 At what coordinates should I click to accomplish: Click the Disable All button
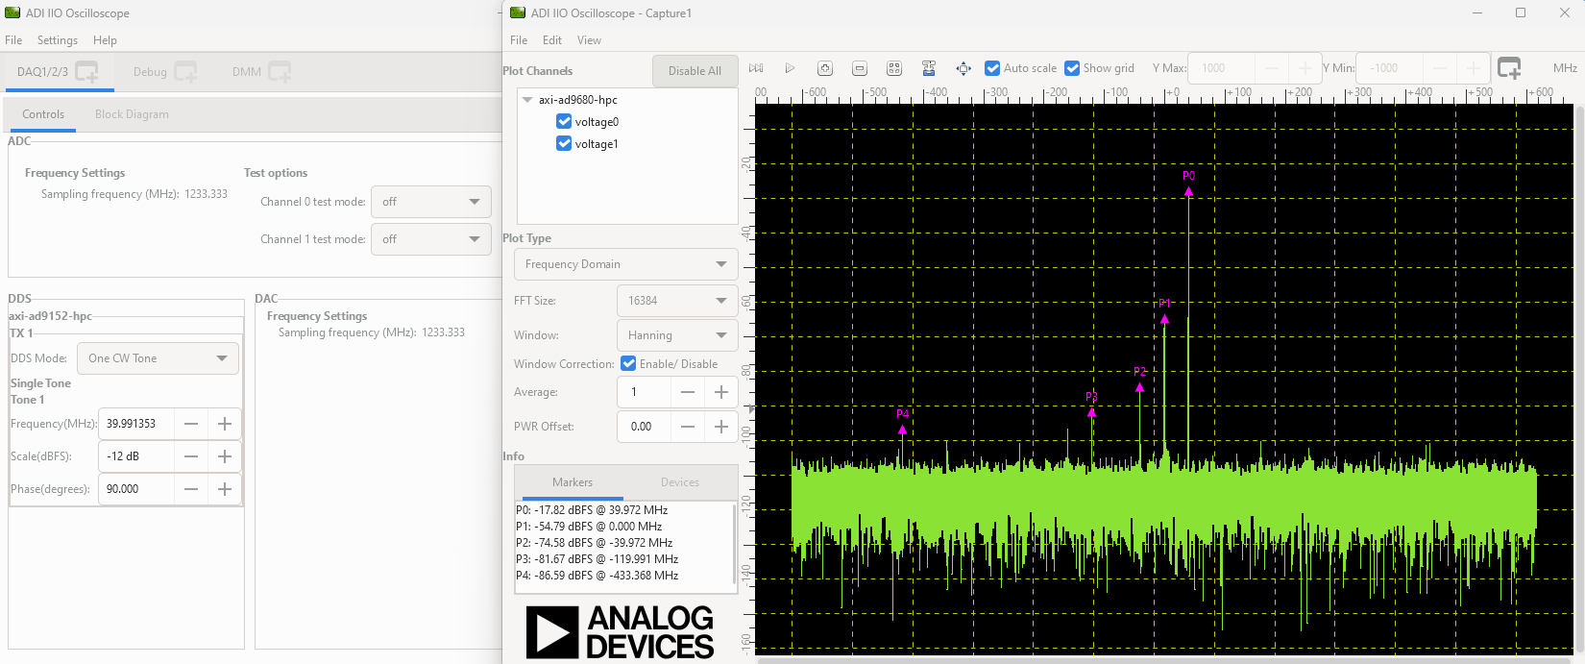click(x=695, y=71)
